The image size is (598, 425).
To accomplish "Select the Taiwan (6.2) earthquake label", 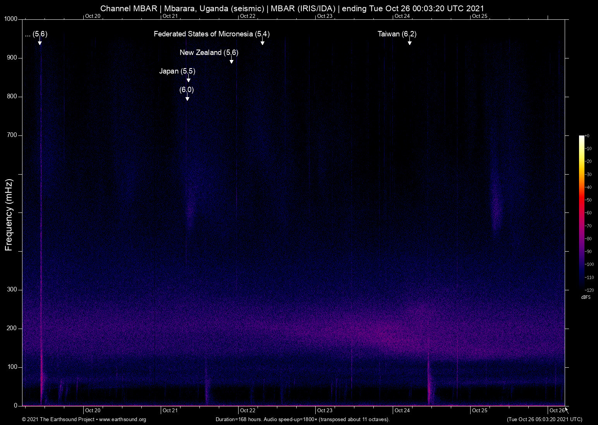I will [397, 34].
